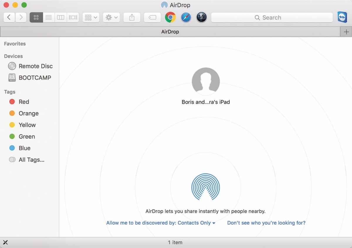352x248 pixels.
Task: Click the Search field
Action: pos(272,17)
